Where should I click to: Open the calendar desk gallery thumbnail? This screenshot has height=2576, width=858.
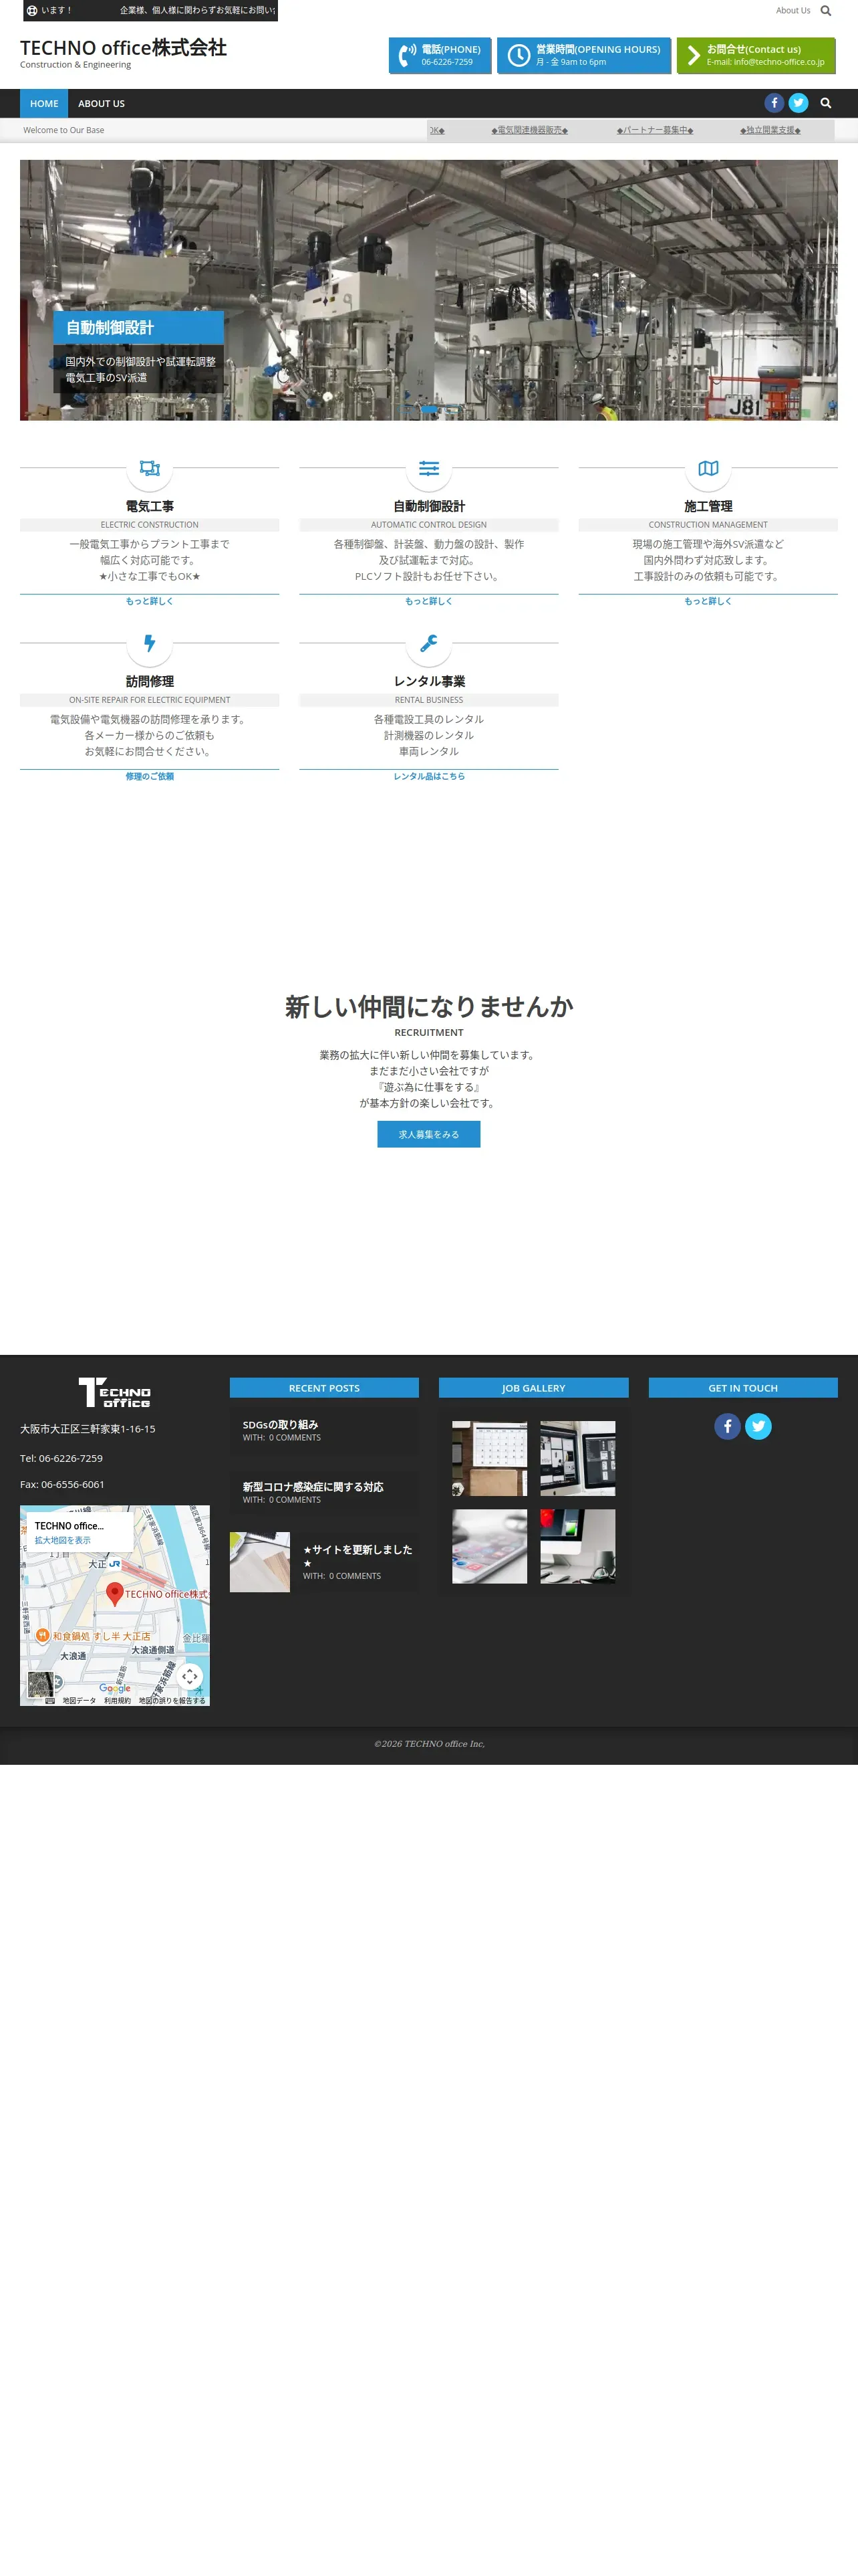pyautogui.click(x=489, y=1458)
